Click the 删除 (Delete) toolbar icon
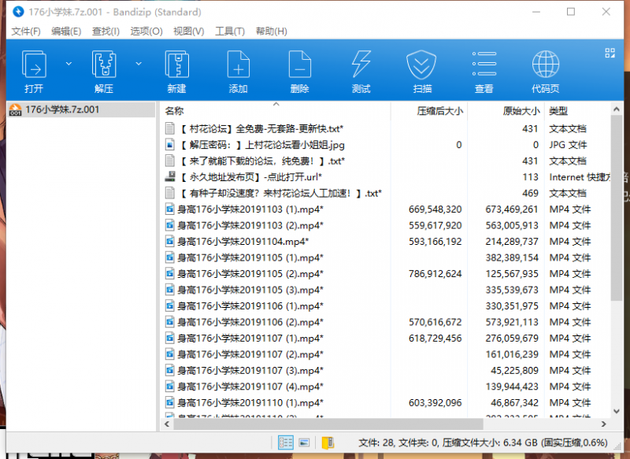The height and width of the screenshot is (459, 630). click(x=299, y=70)
